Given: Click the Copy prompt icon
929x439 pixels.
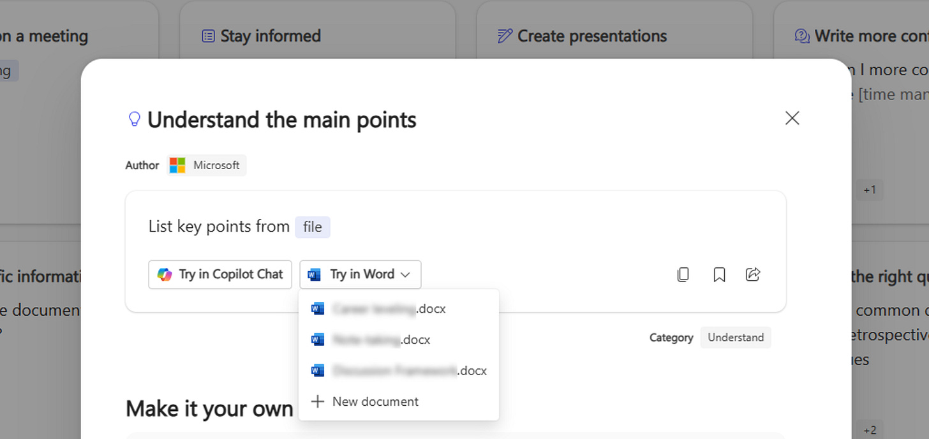Looking at the screenshot, I should pos(683,274).
